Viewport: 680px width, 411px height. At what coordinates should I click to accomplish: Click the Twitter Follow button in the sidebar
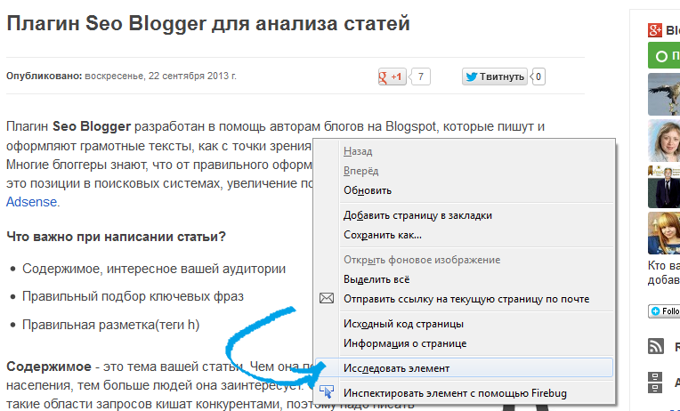click(x=664, y=311)
